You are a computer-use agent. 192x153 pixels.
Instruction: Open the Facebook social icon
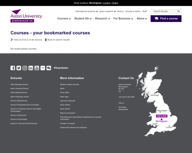pyautogui.click(x=13, y=68)
